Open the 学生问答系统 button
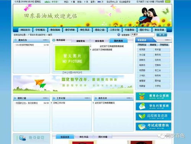This screenshot has height=144, width=191. 153,106
